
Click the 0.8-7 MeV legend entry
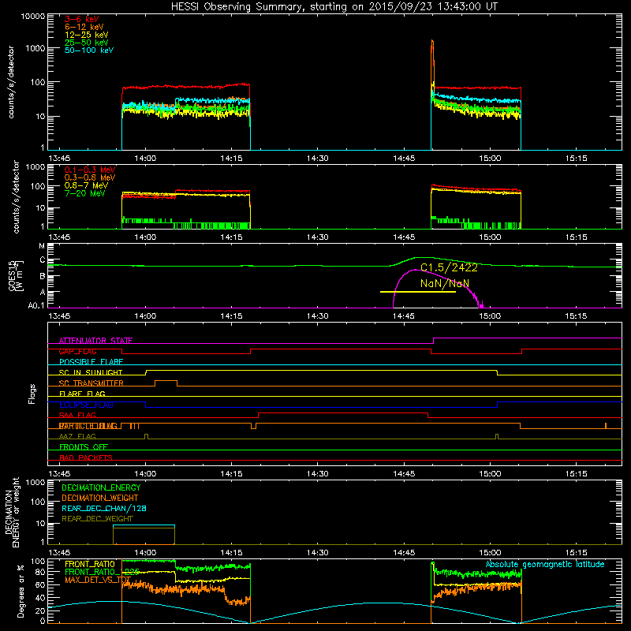[x=87, y=185]
